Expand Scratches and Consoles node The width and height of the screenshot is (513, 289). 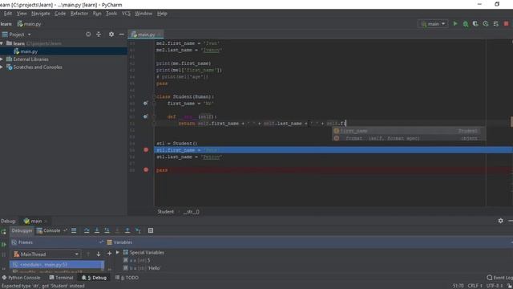pyautogui.click(x=2, y=67)
